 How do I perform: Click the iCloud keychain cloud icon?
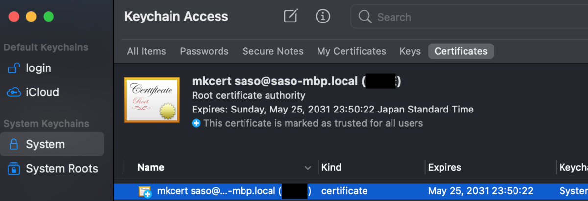tap(14, 92)
